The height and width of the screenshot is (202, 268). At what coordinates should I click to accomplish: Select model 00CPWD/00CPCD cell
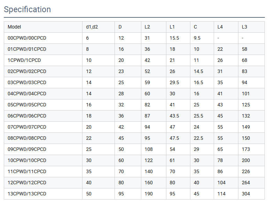[x=27, y=38]
